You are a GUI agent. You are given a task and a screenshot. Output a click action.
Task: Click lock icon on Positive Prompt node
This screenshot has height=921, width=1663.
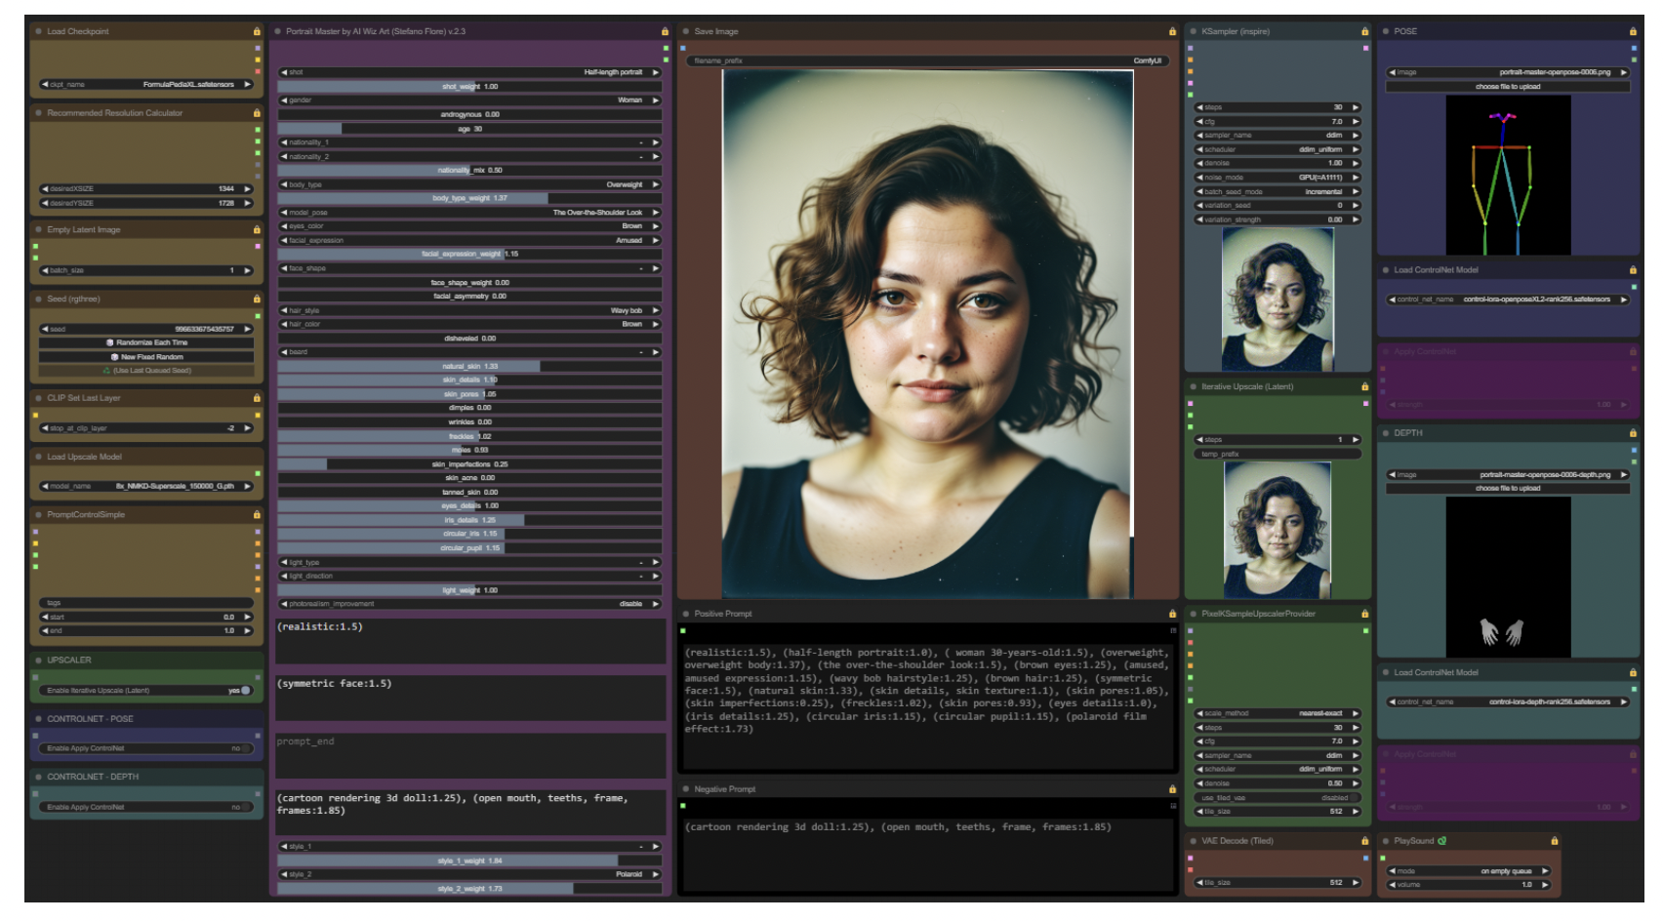coord(1172,614)
